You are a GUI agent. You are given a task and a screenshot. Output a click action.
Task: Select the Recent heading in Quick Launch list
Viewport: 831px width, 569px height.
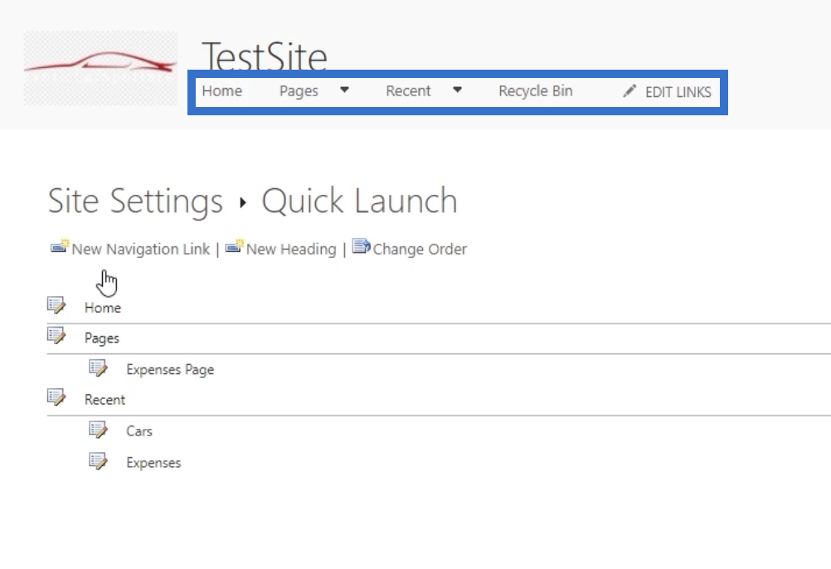pyautogui.click(x=105, y=400)
